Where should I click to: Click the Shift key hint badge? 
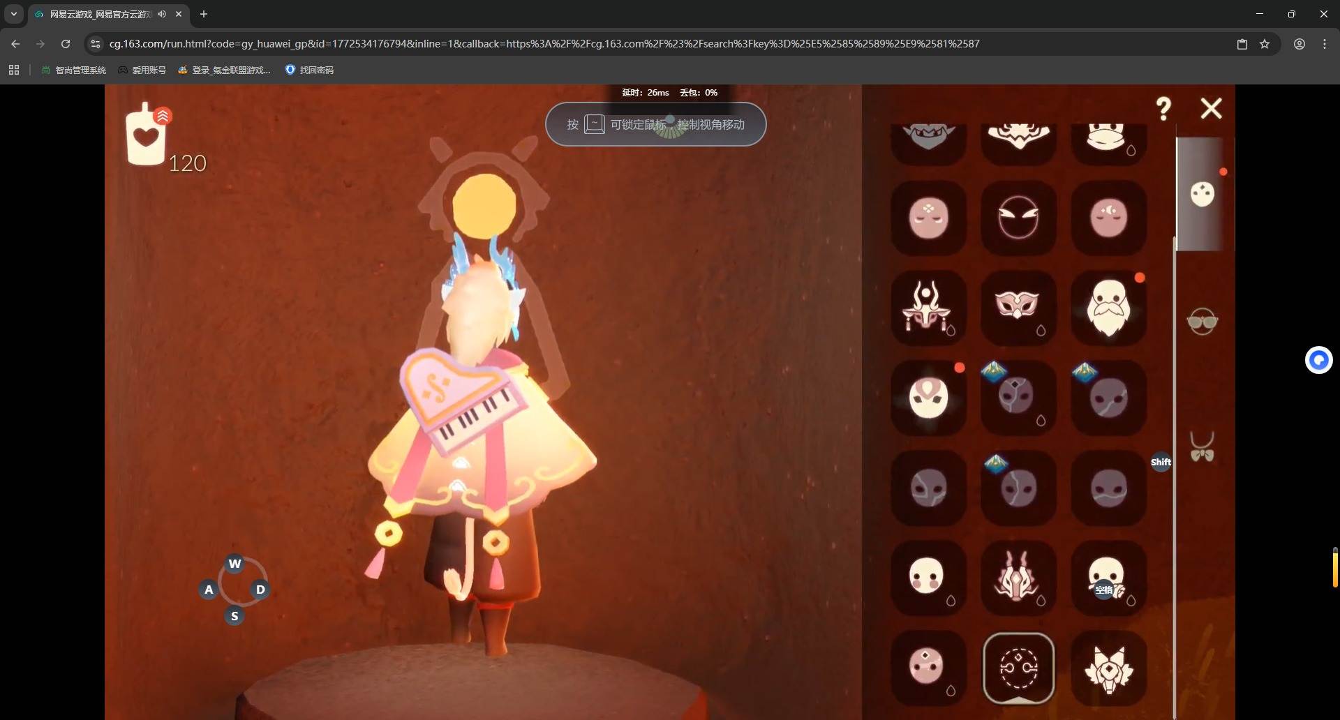click(1161, 462)
